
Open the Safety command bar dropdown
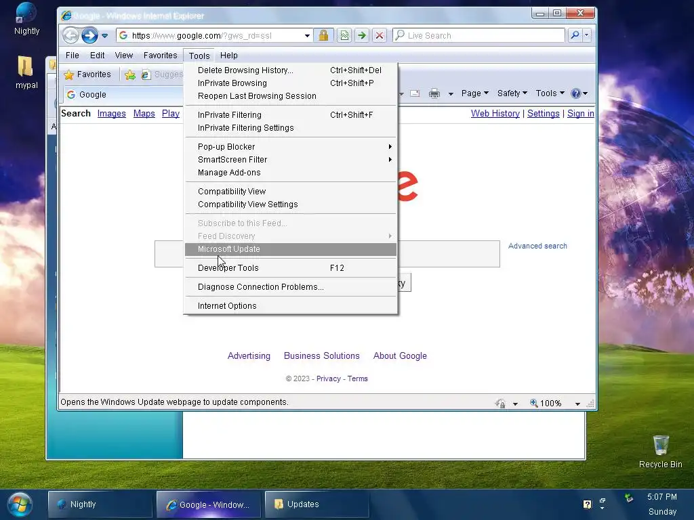(512, 93)
